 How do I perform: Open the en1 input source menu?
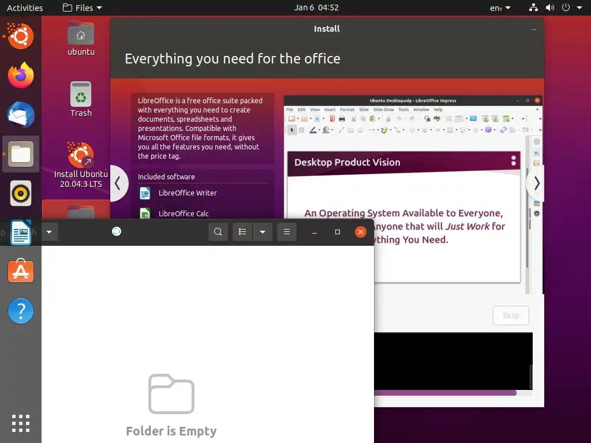coord(500,7)
